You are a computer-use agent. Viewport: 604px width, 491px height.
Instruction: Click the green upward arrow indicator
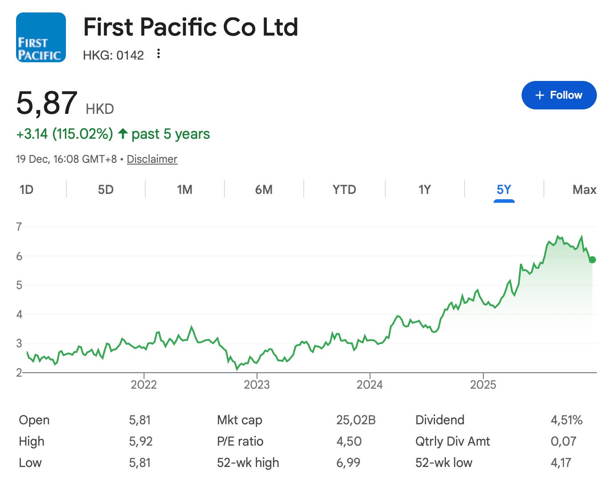click(123, 133)
